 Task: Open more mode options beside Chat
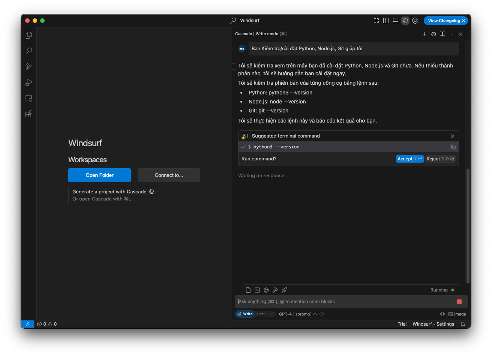[270, 314]
